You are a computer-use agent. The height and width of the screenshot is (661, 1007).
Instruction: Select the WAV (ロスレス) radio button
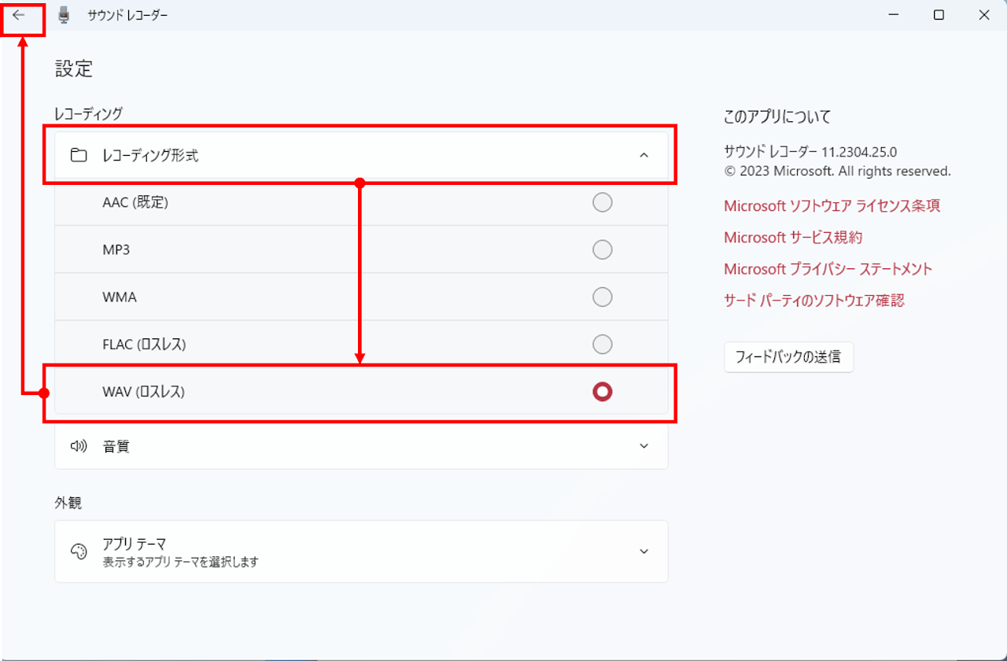602,391
